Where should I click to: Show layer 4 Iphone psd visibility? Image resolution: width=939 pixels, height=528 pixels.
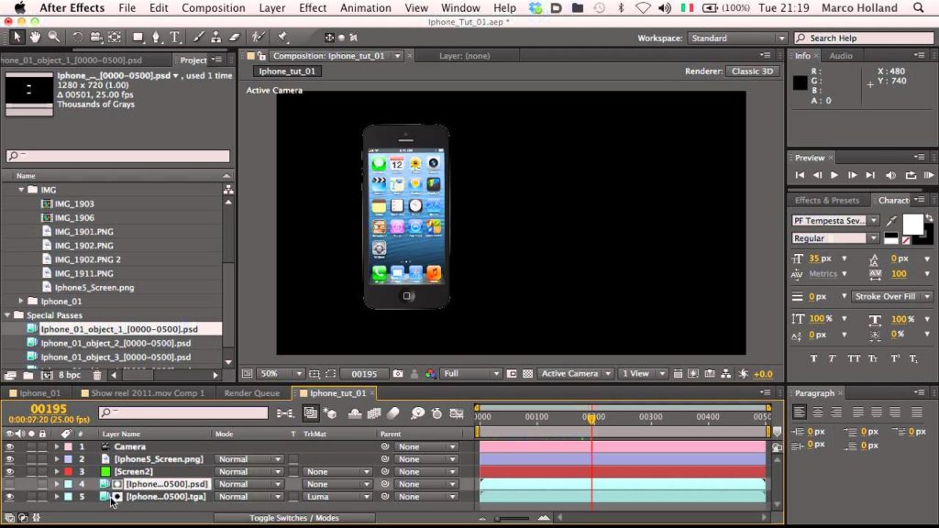10,484
